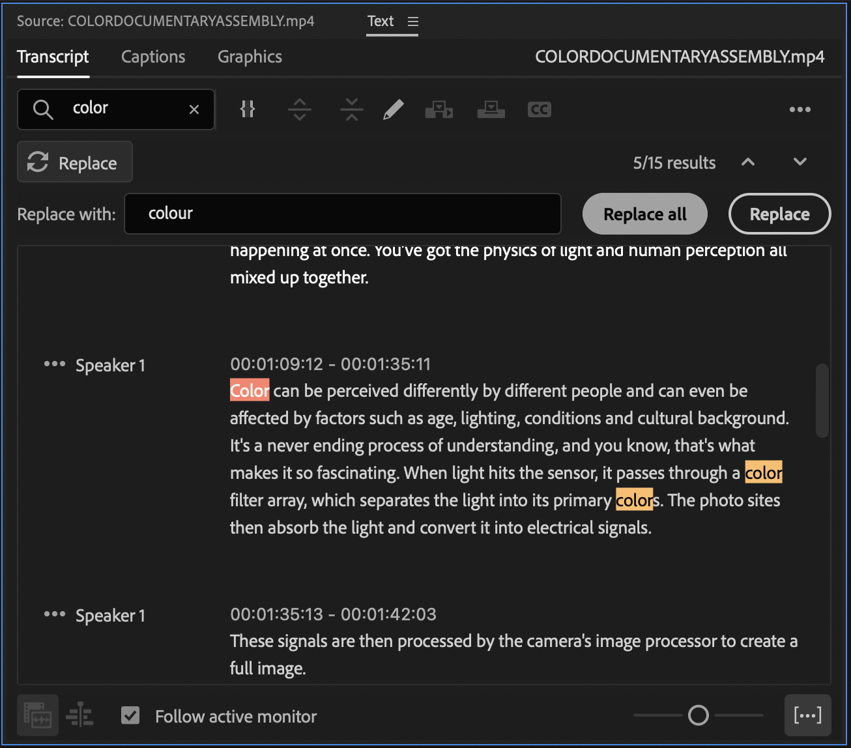This screenshot has height=748, width=851.
Task: Open the transcript options menu via ellipsis
Action: [800, 109]
